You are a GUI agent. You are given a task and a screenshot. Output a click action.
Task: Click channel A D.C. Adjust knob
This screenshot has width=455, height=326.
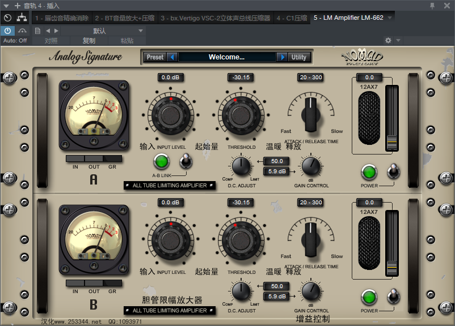click(x=241, y=166)
